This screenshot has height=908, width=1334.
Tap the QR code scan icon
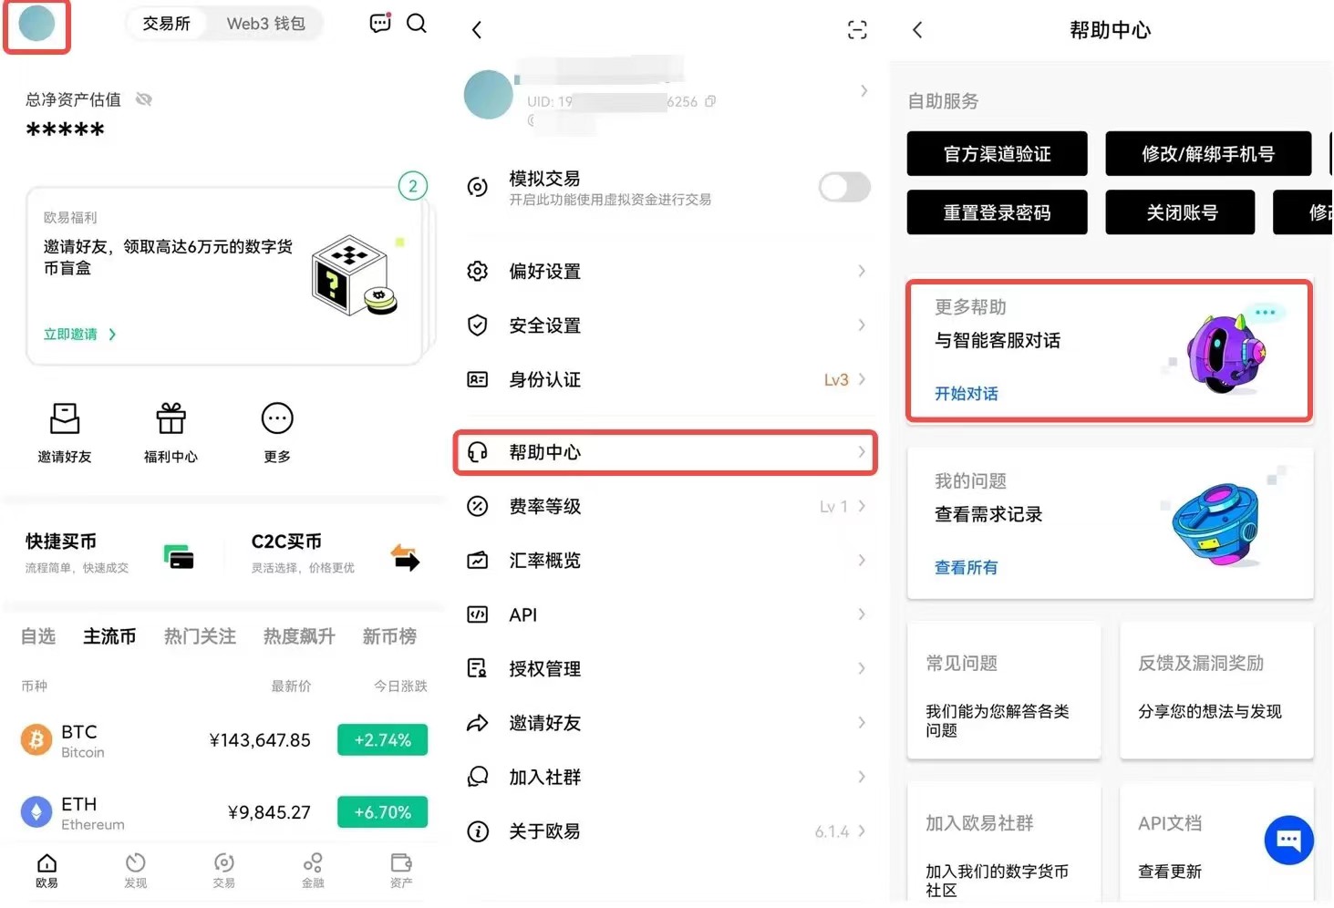pos(856,29)
